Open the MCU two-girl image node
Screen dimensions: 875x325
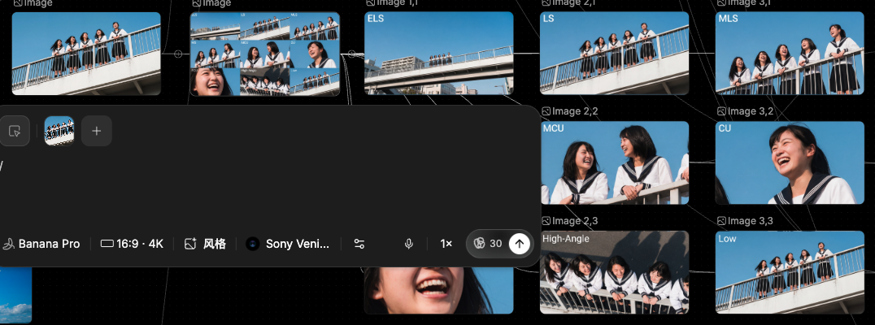click(x=614, y=162)
